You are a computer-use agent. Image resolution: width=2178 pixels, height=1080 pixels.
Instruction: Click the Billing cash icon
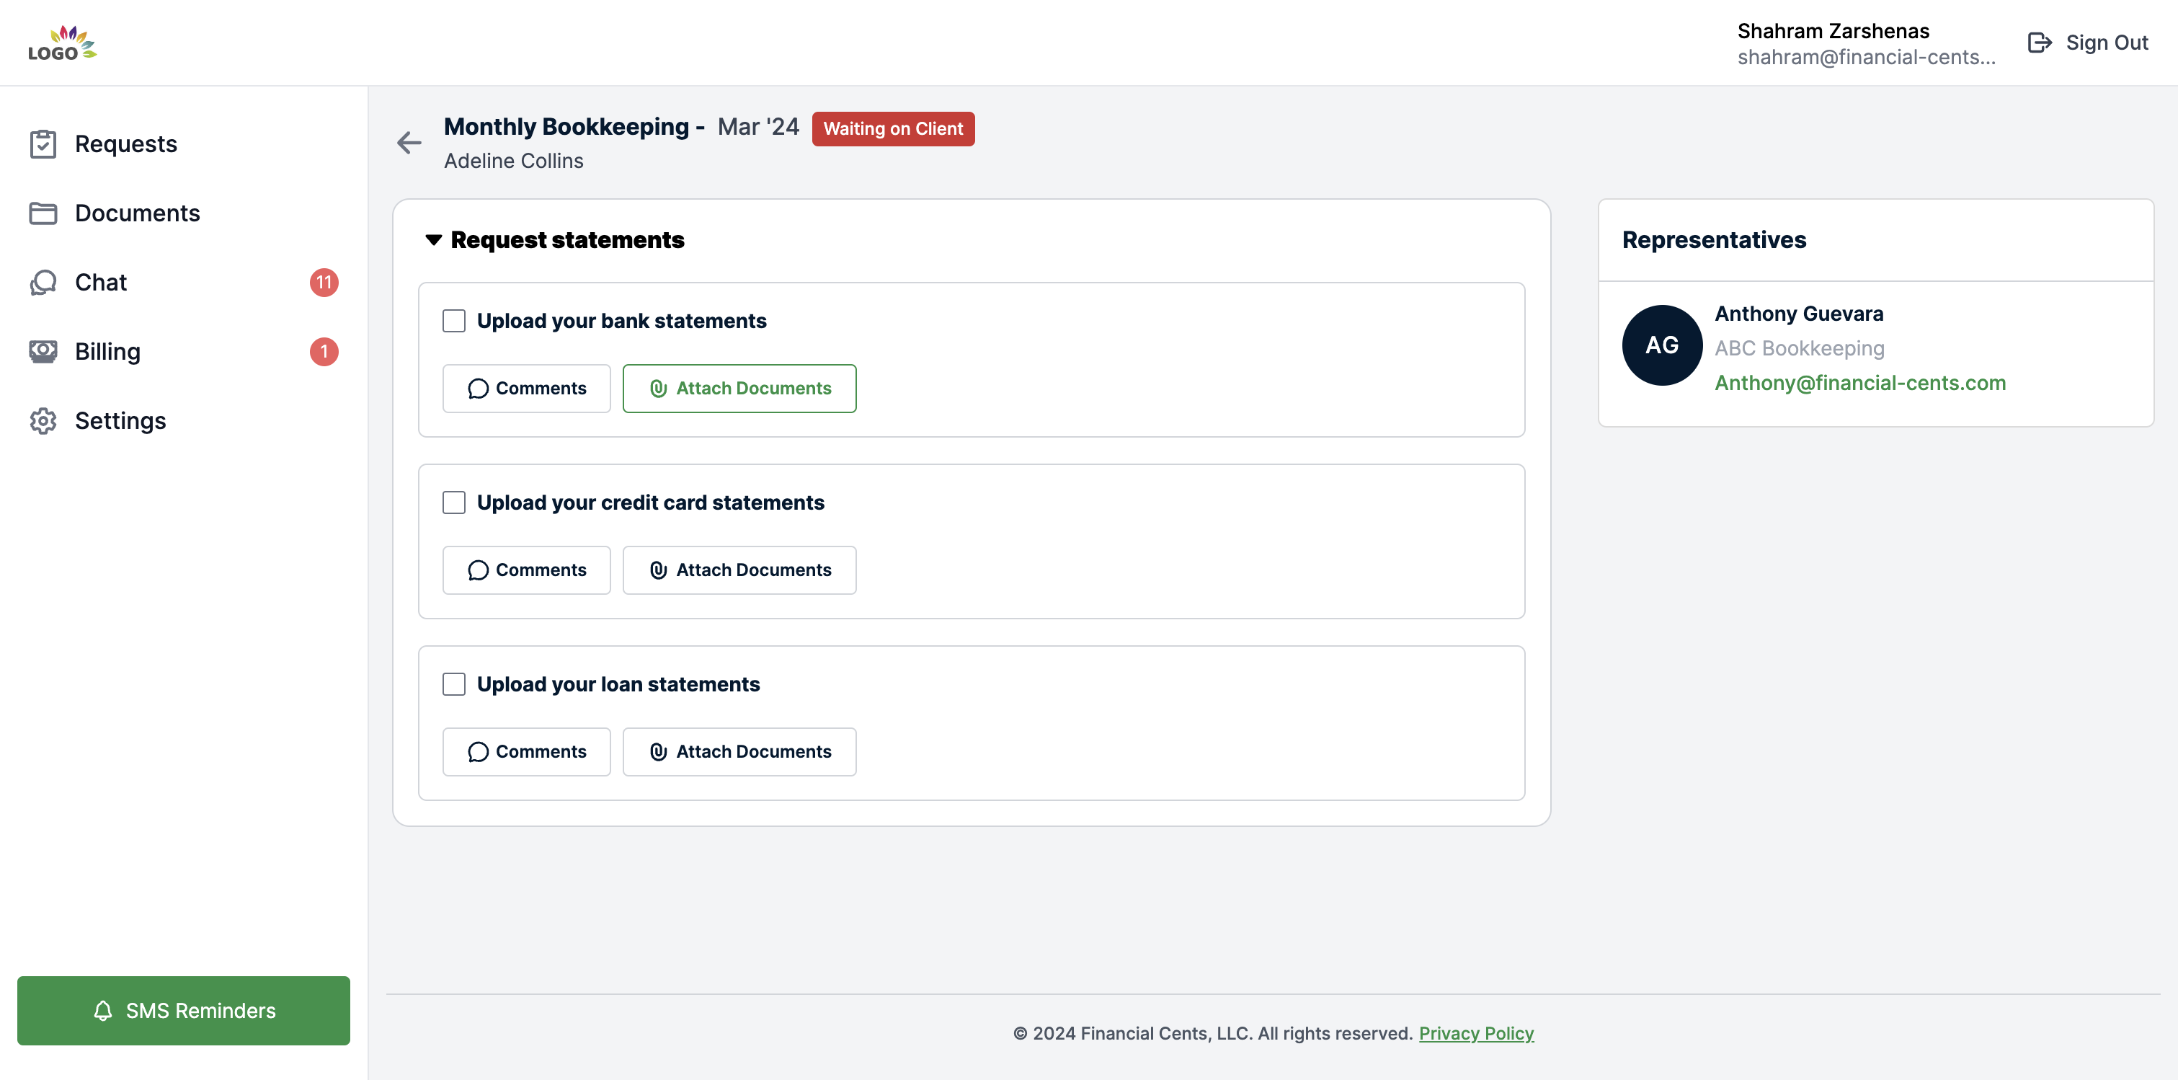pyautogui.click(x=43, y=352)
